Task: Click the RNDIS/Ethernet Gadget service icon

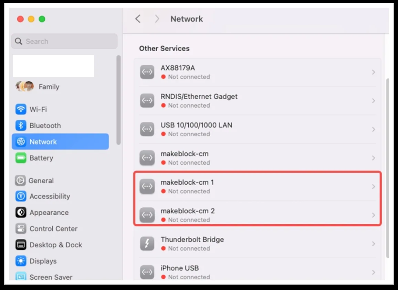Action: coord(147,101)
